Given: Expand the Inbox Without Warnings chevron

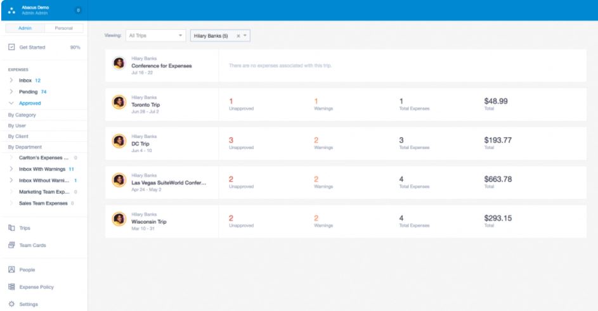Looking at the screenshot, I should point(11,181).
